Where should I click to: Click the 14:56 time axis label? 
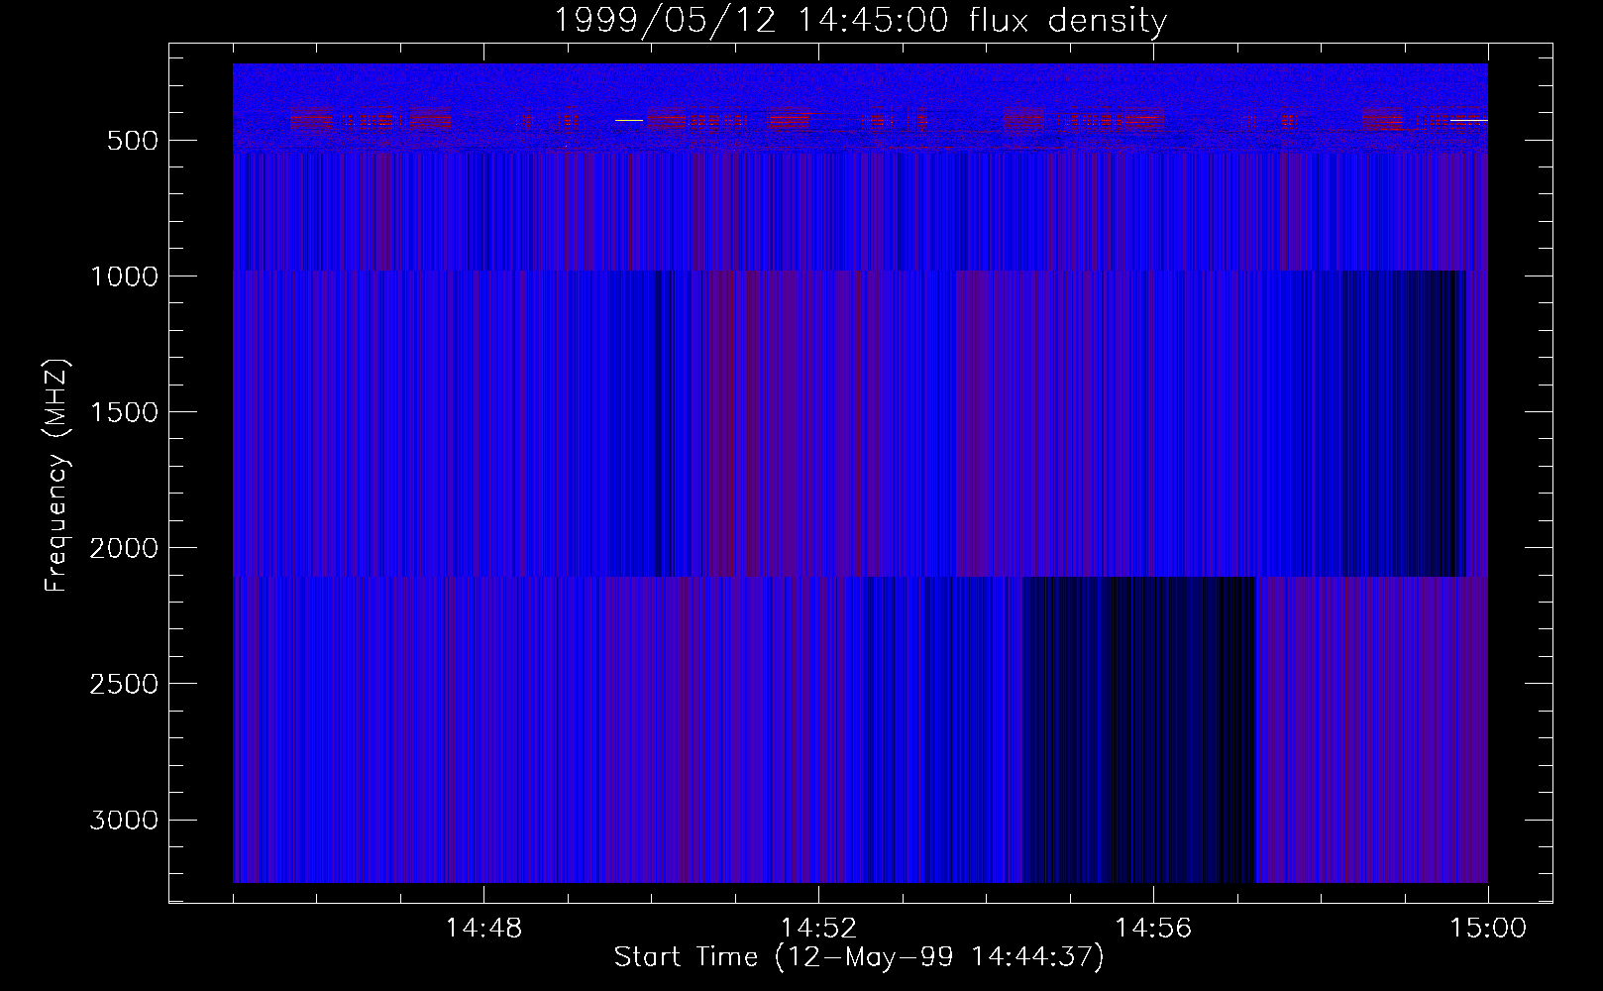pyautogui.click(x=1153, y=929)
